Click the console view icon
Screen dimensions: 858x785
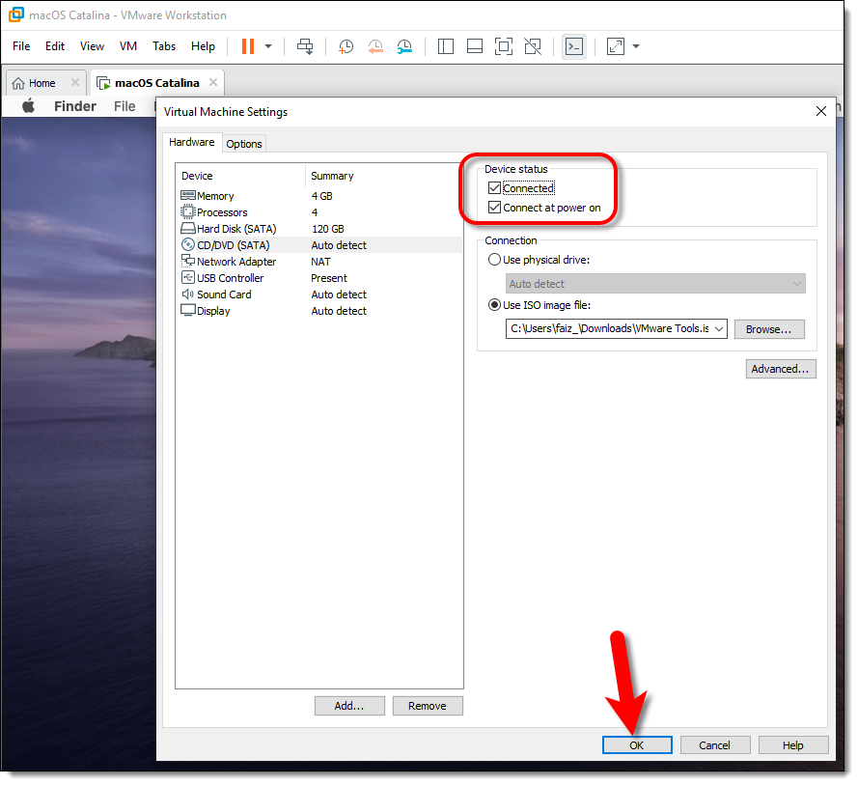click(x=574, y=46)
